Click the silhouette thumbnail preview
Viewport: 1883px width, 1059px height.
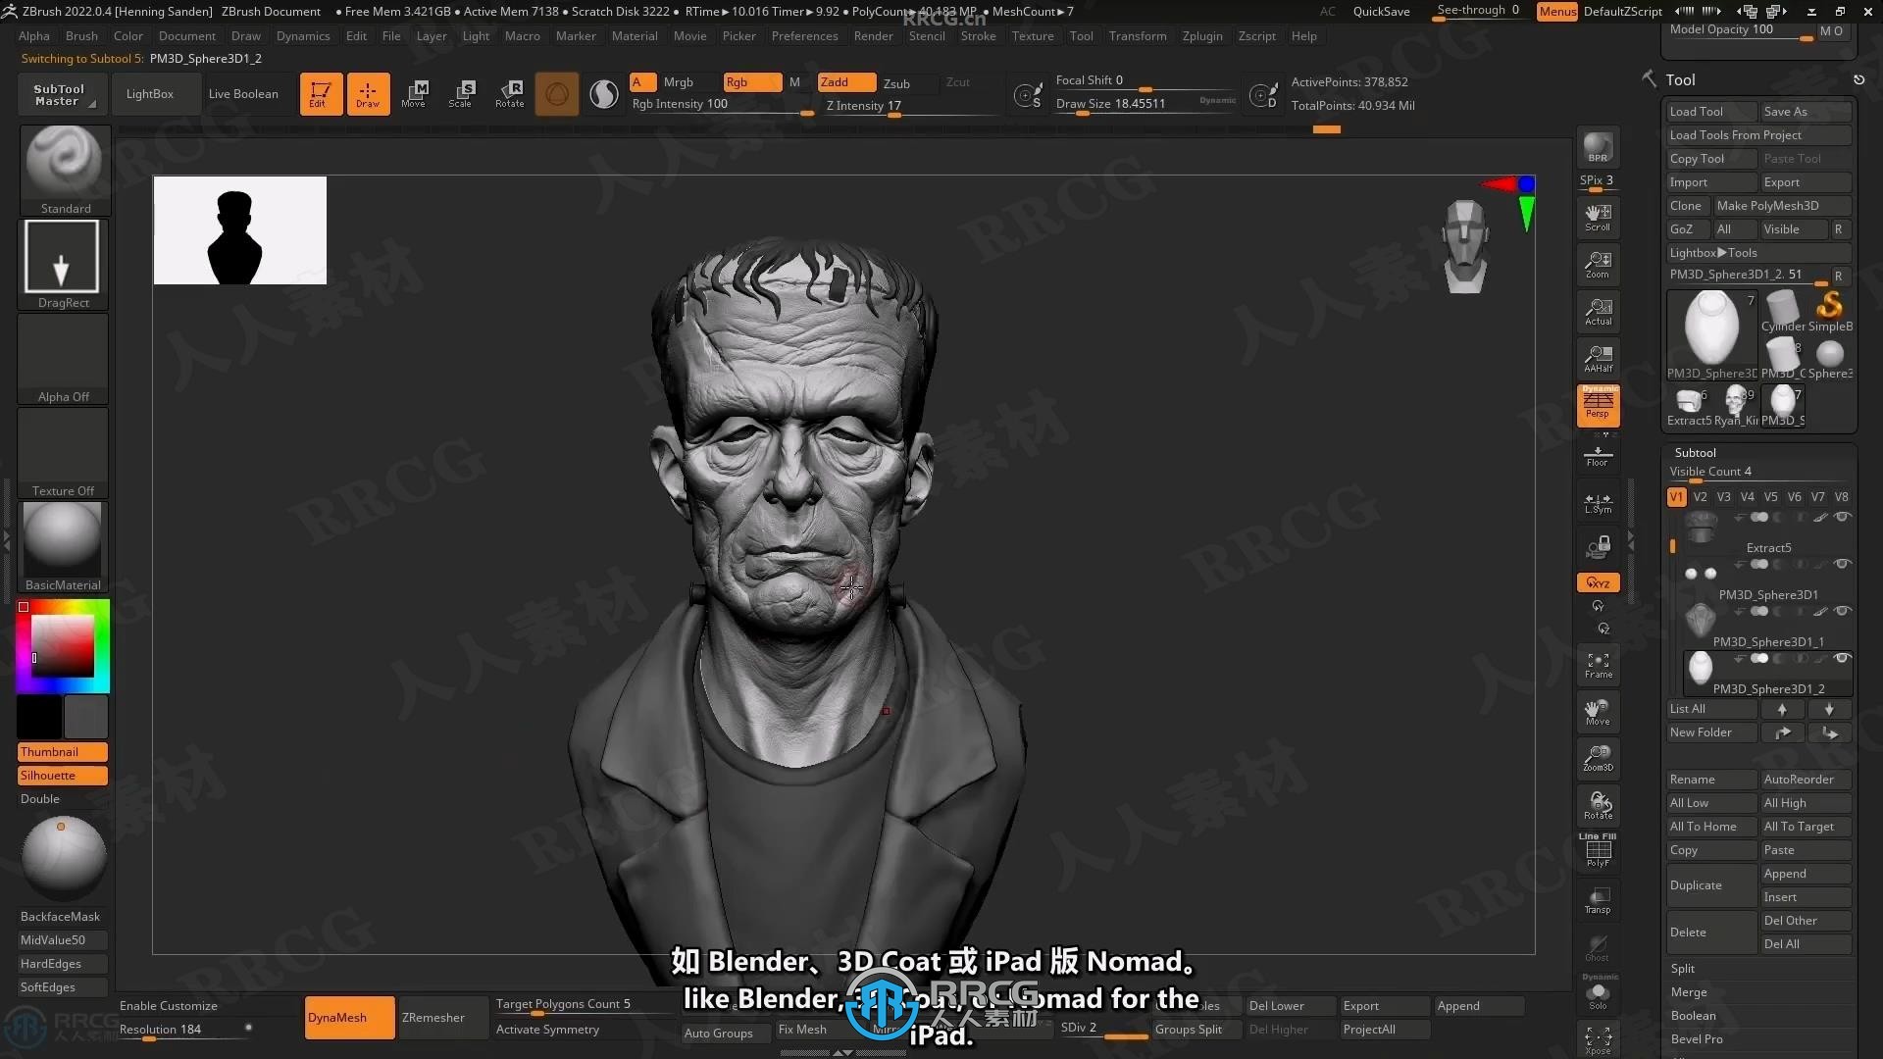tap(239, 230)
